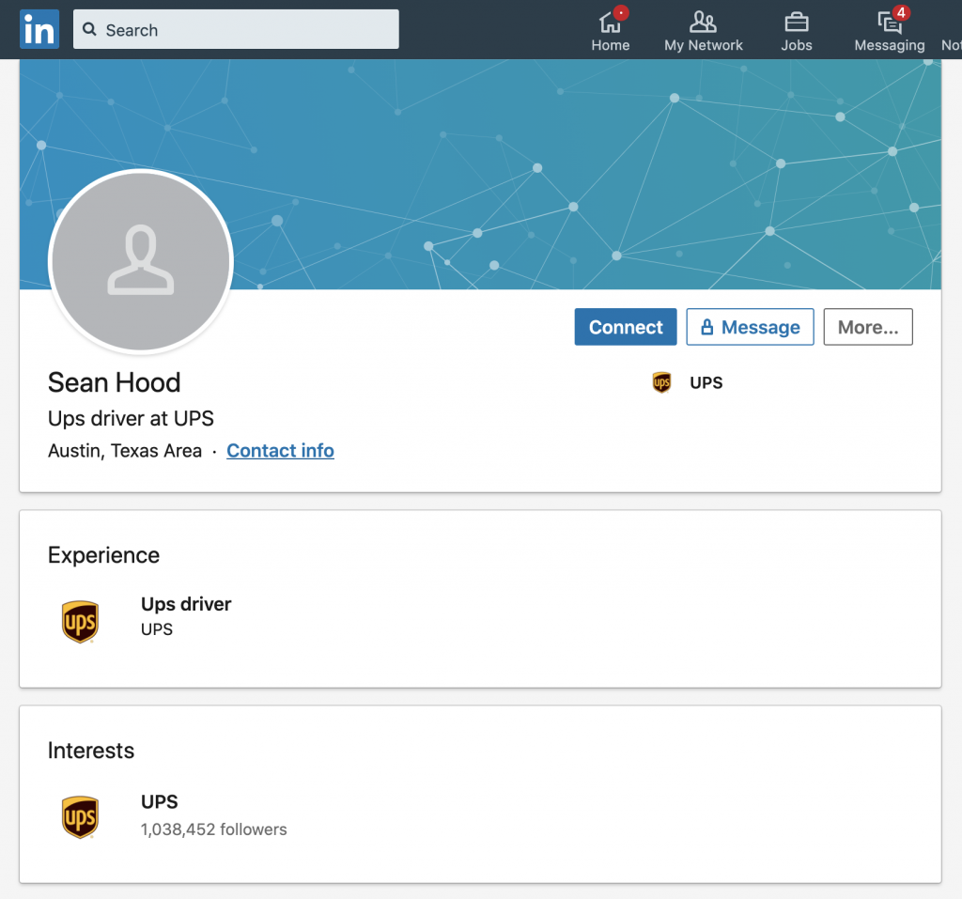Click the default profile avatar
This screenshot has width=962, height=899.
coord(141,262)
